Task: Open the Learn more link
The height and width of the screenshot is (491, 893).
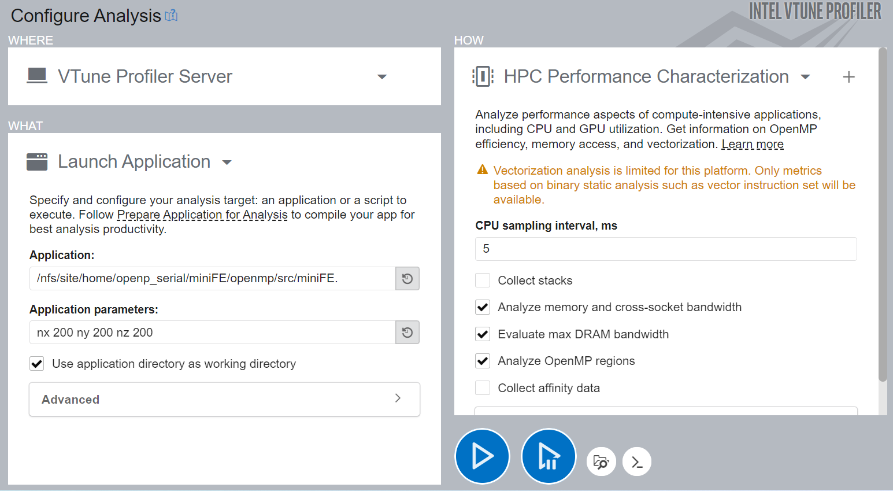Action: tap(752, 144)
